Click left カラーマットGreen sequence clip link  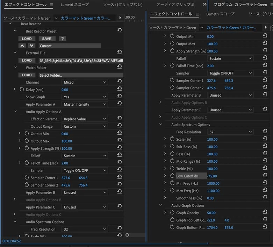[x=86, y=18]
